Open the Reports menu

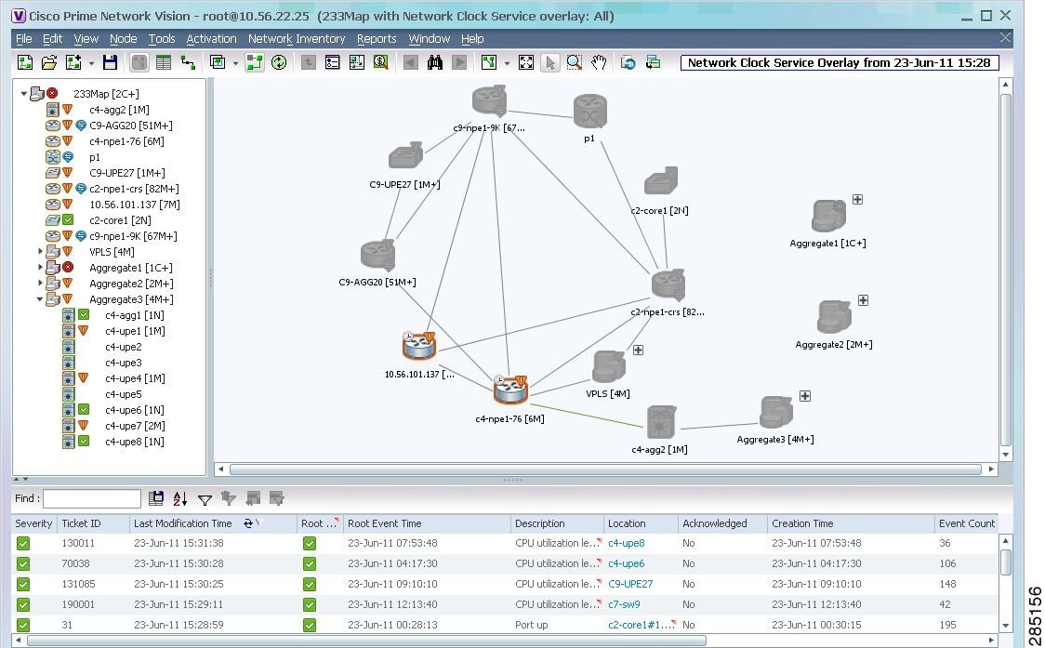(x=377, y=39)
